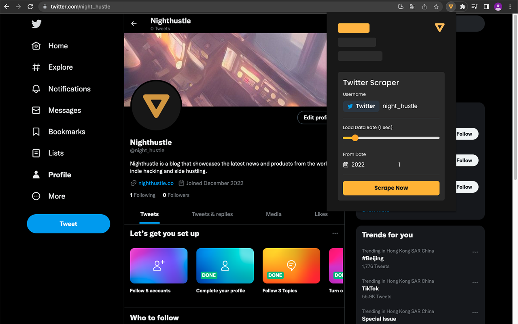
Task: Open the nighthustle.co profile link
Action: (x=156, y=183)
